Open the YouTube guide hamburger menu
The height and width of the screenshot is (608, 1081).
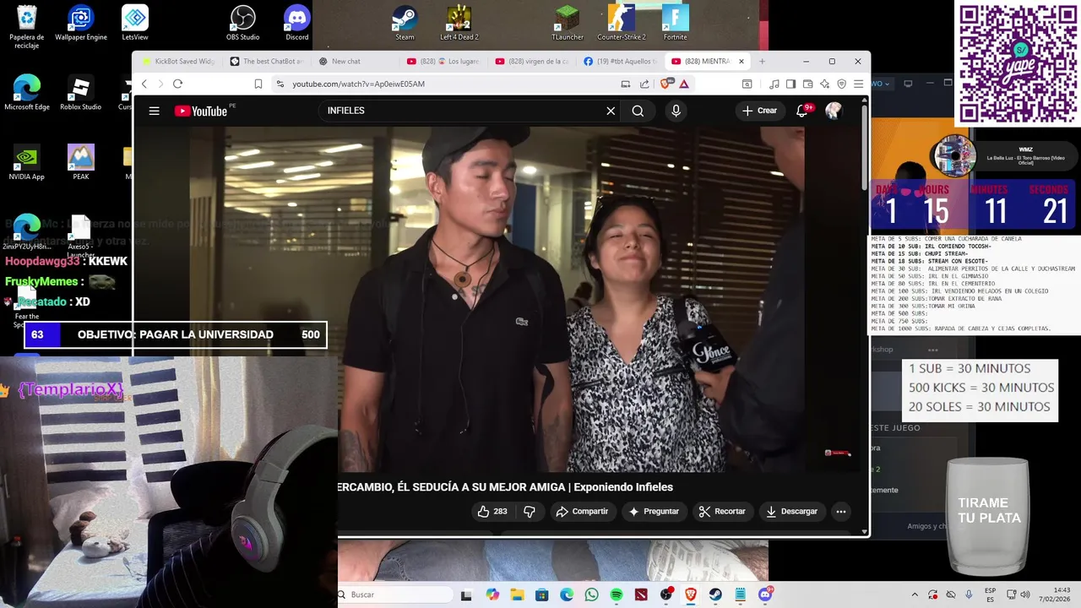(154, 111)
